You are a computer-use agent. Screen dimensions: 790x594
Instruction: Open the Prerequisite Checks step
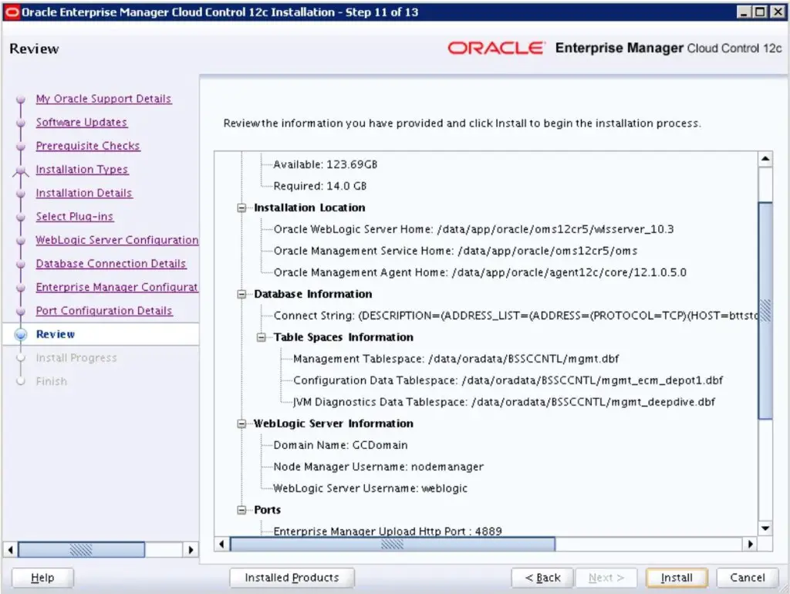(87, 145)
